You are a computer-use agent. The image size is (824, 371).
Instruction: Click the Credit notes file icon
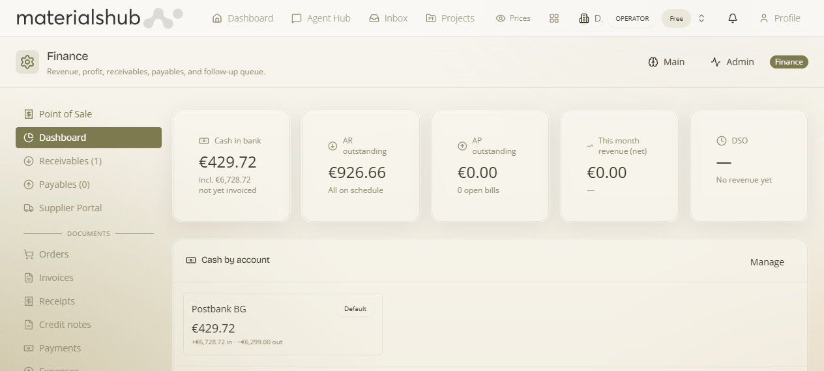click(x=28, y=325)
